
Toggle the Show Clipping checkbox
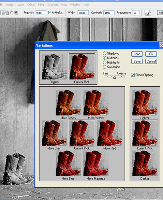pos(133,75)
